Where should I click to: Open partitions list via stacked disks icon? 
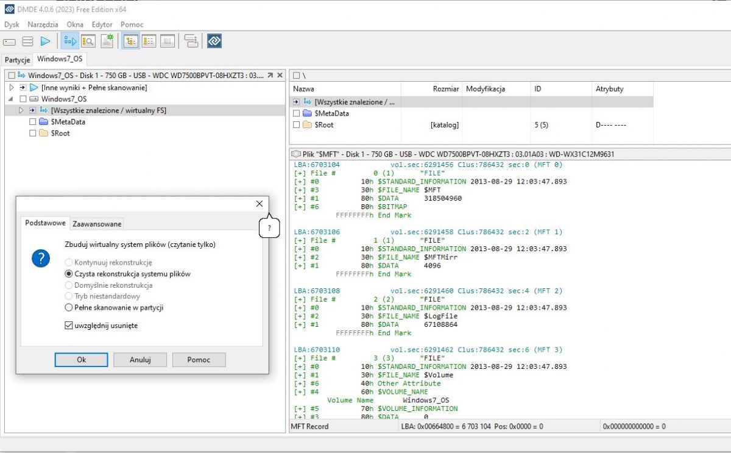[27, 41]
